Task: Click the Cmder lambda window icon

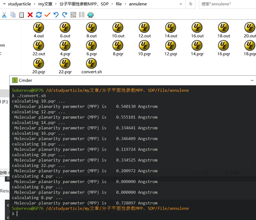Action: pyautogui.click(x=15, y=80)
